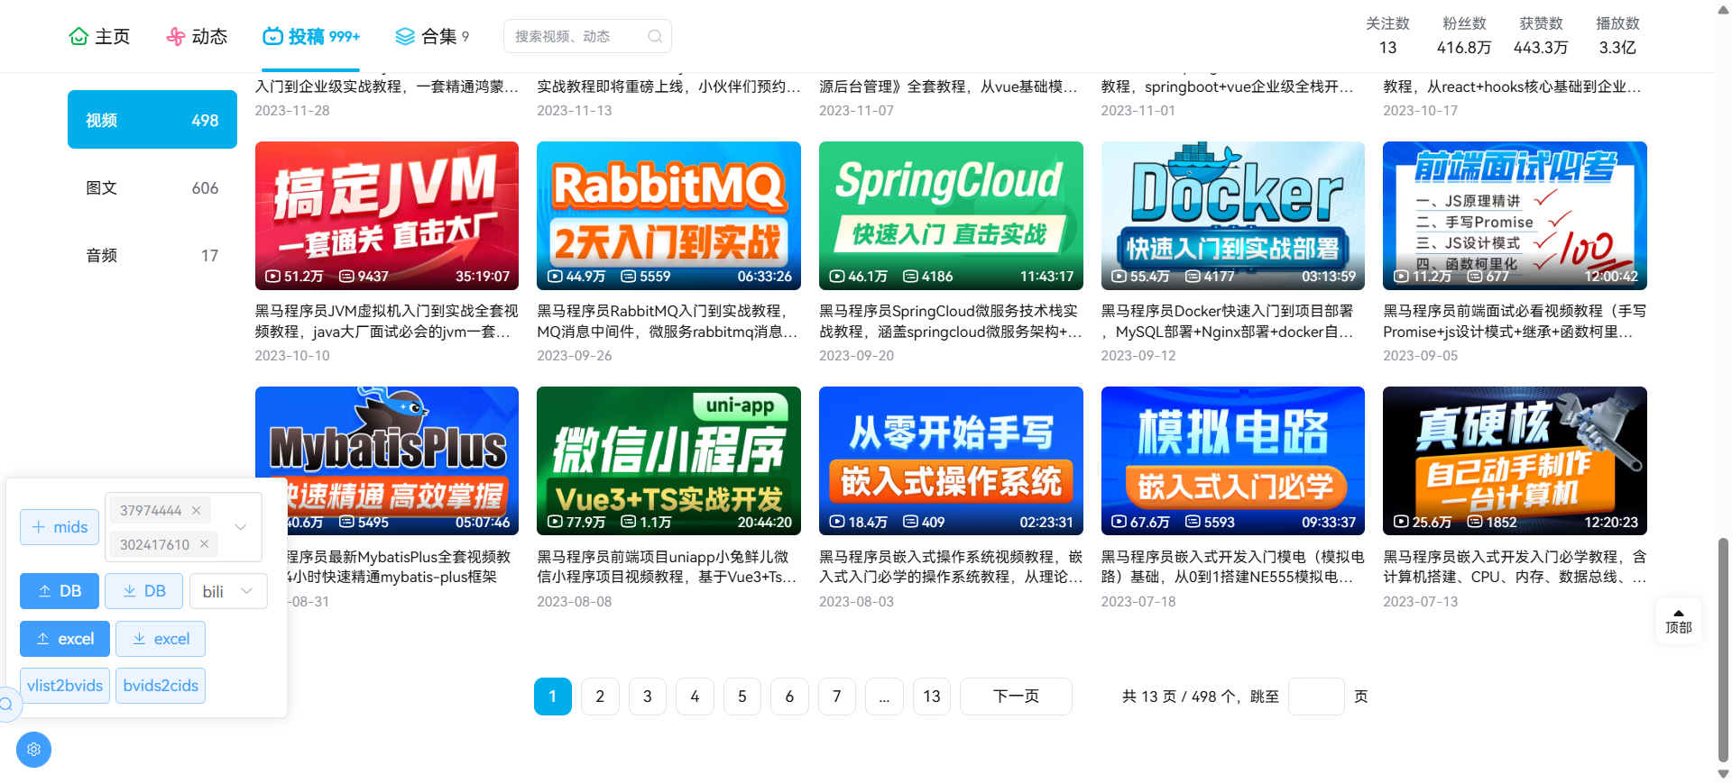The image size is (1732, 783).
Task: Click the scrollbar down arrow
Action: [1724, 774]
